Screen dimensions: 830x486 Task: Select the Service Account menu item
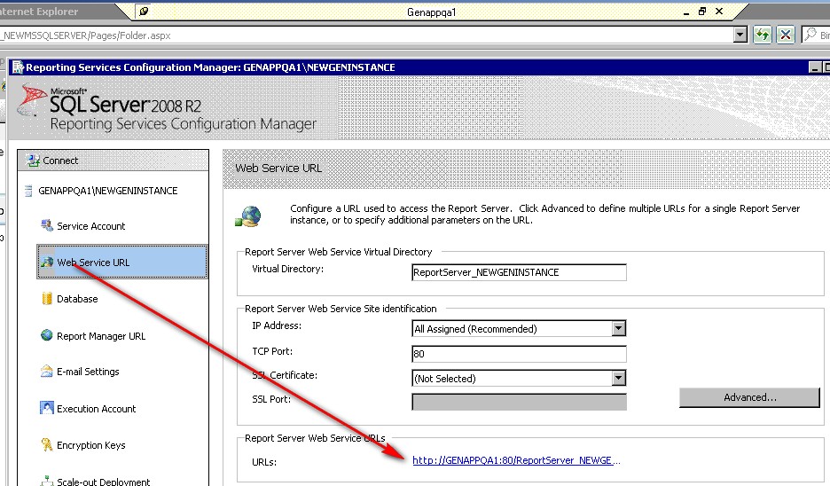pos(91,226)
